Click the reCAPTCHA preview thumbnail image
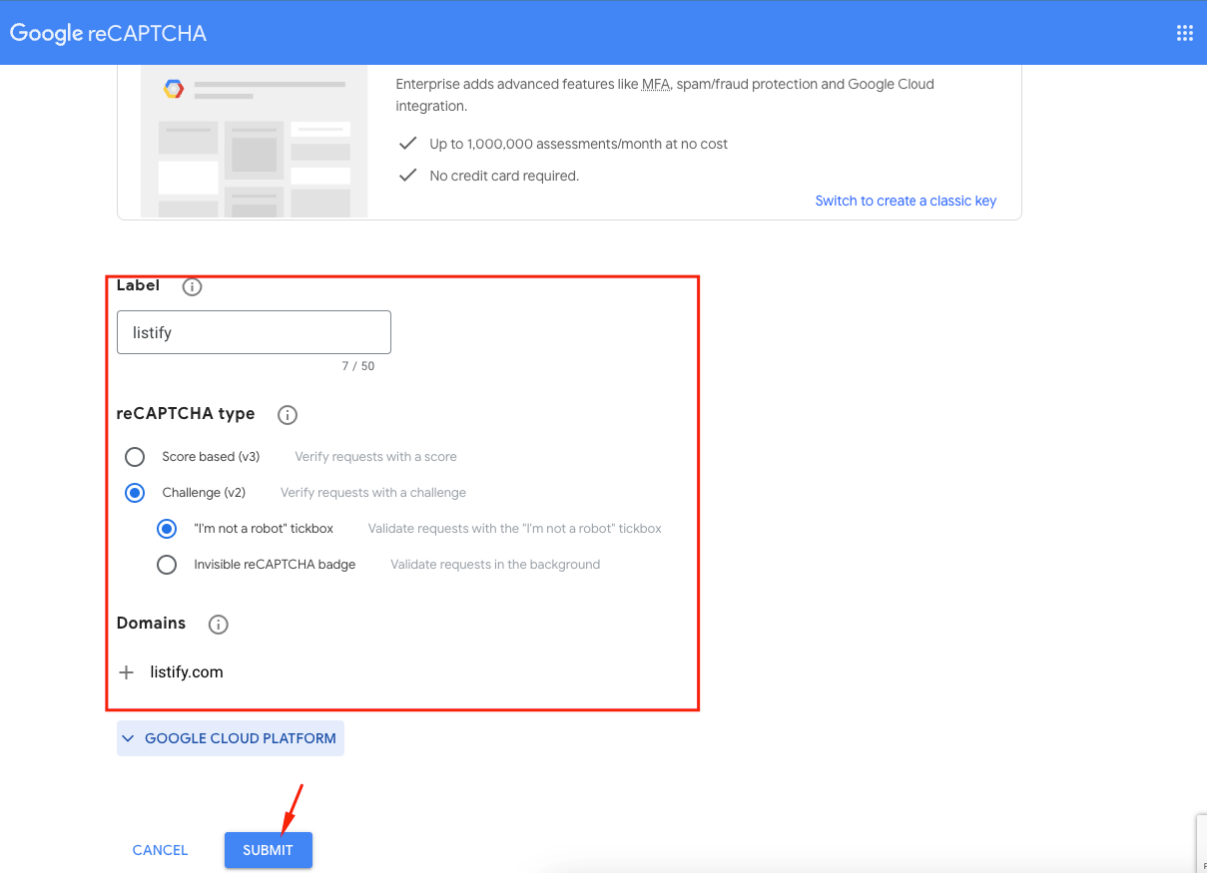The width and height of the screenshot is (1207, 873). pos(253,141)
